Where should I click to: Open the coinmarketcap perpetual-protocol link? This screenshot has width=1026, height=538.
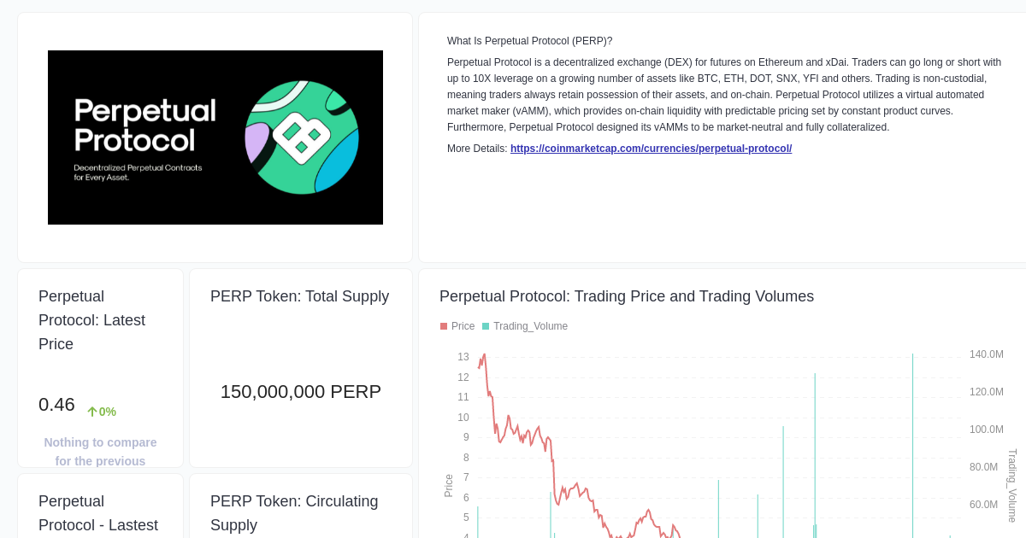pyautogui.click(x=651, y=148)
